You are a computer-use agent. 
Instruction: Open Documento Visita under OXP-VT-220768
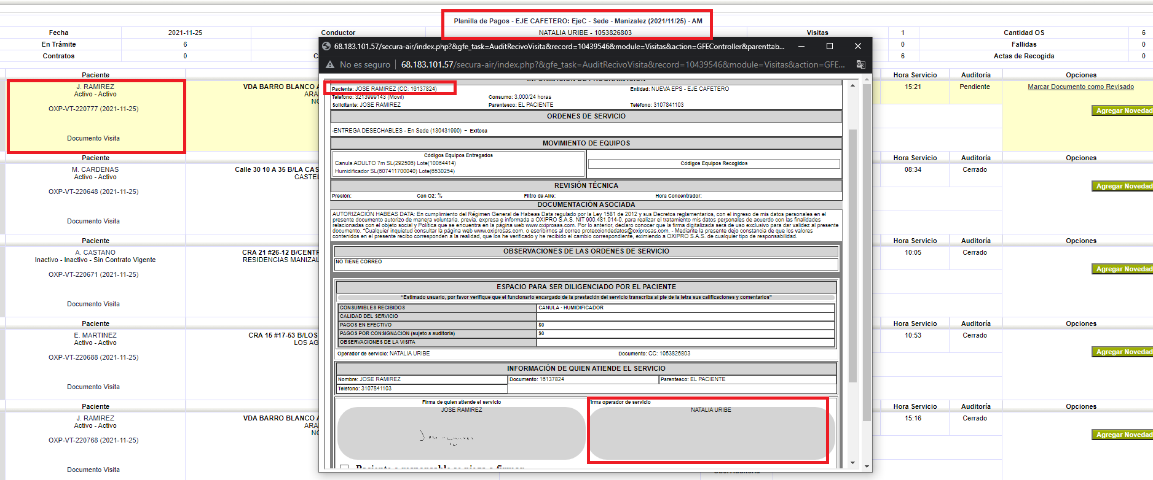[x=93, y=470]
